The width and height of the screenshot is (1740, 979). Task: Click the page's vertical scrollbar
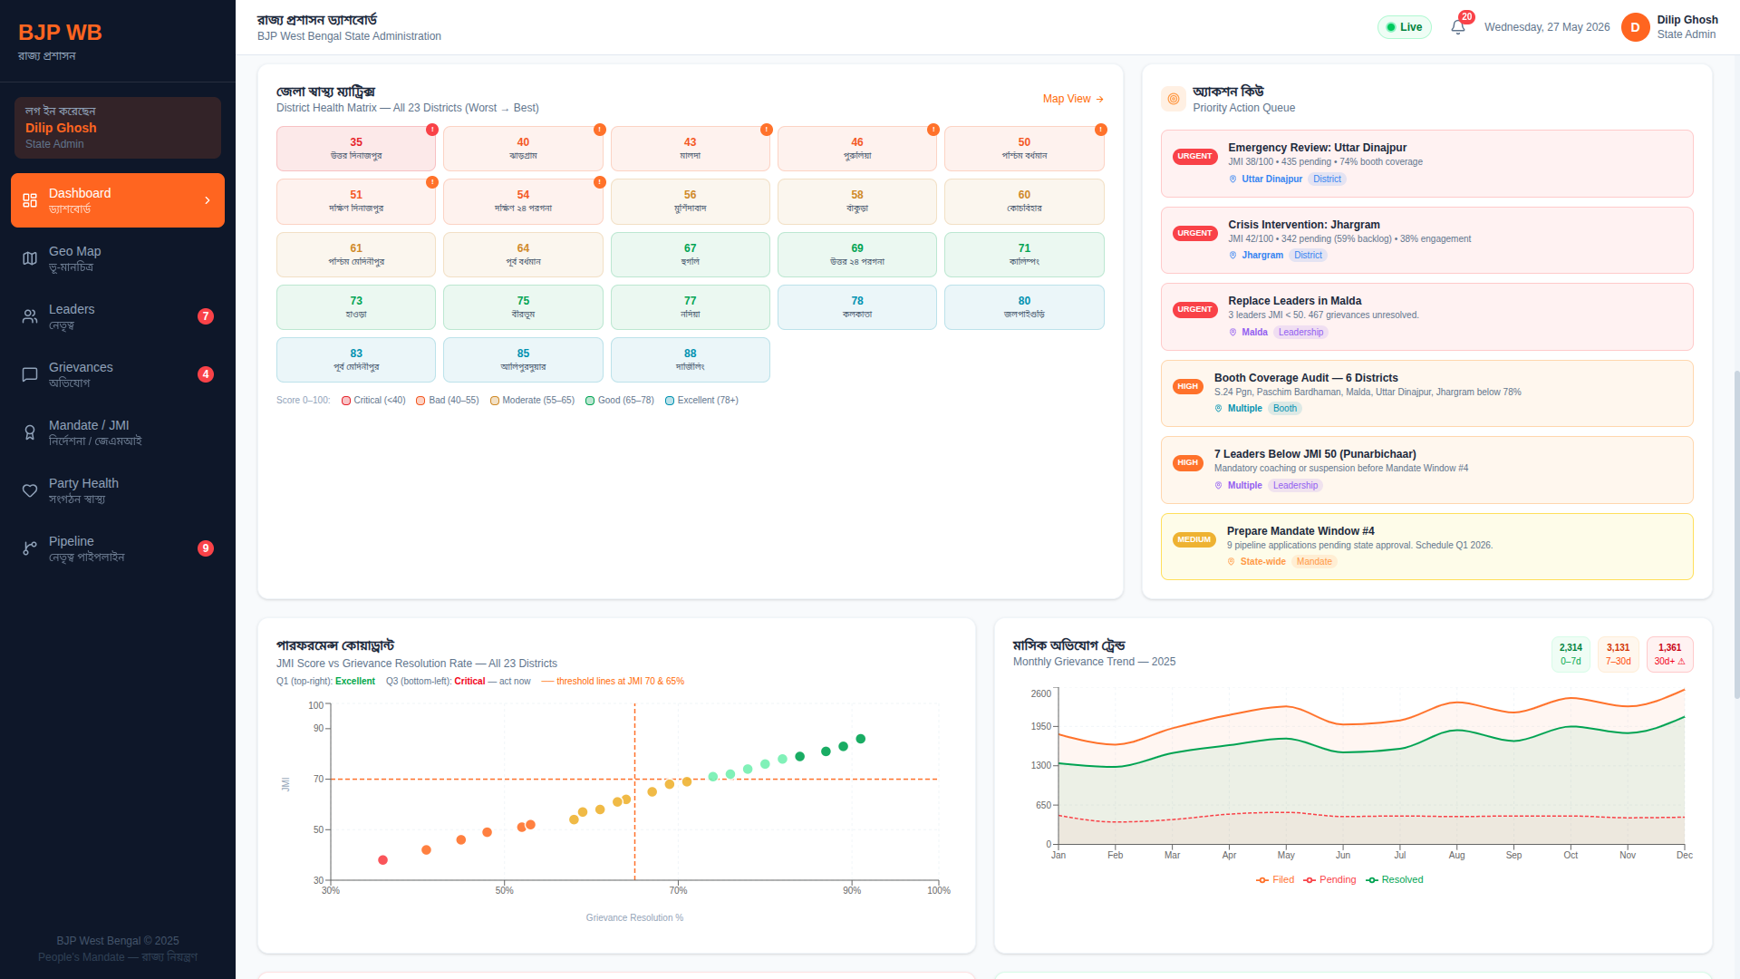click(x=1736, y=535)
